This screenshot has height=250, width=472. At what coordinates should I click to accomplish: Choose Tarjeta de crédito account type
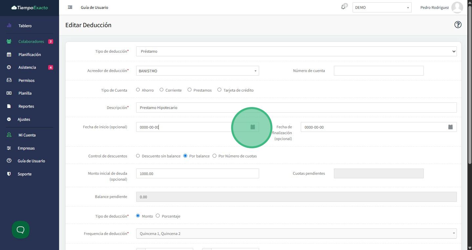[x=219, y=90]
